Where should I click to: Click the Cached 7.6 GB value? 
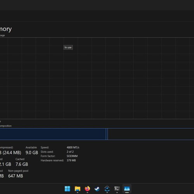coord(22,164)
